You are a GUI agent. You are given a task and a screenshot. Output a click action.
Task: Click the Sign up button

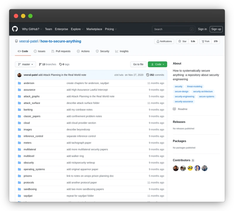[216, 29]
